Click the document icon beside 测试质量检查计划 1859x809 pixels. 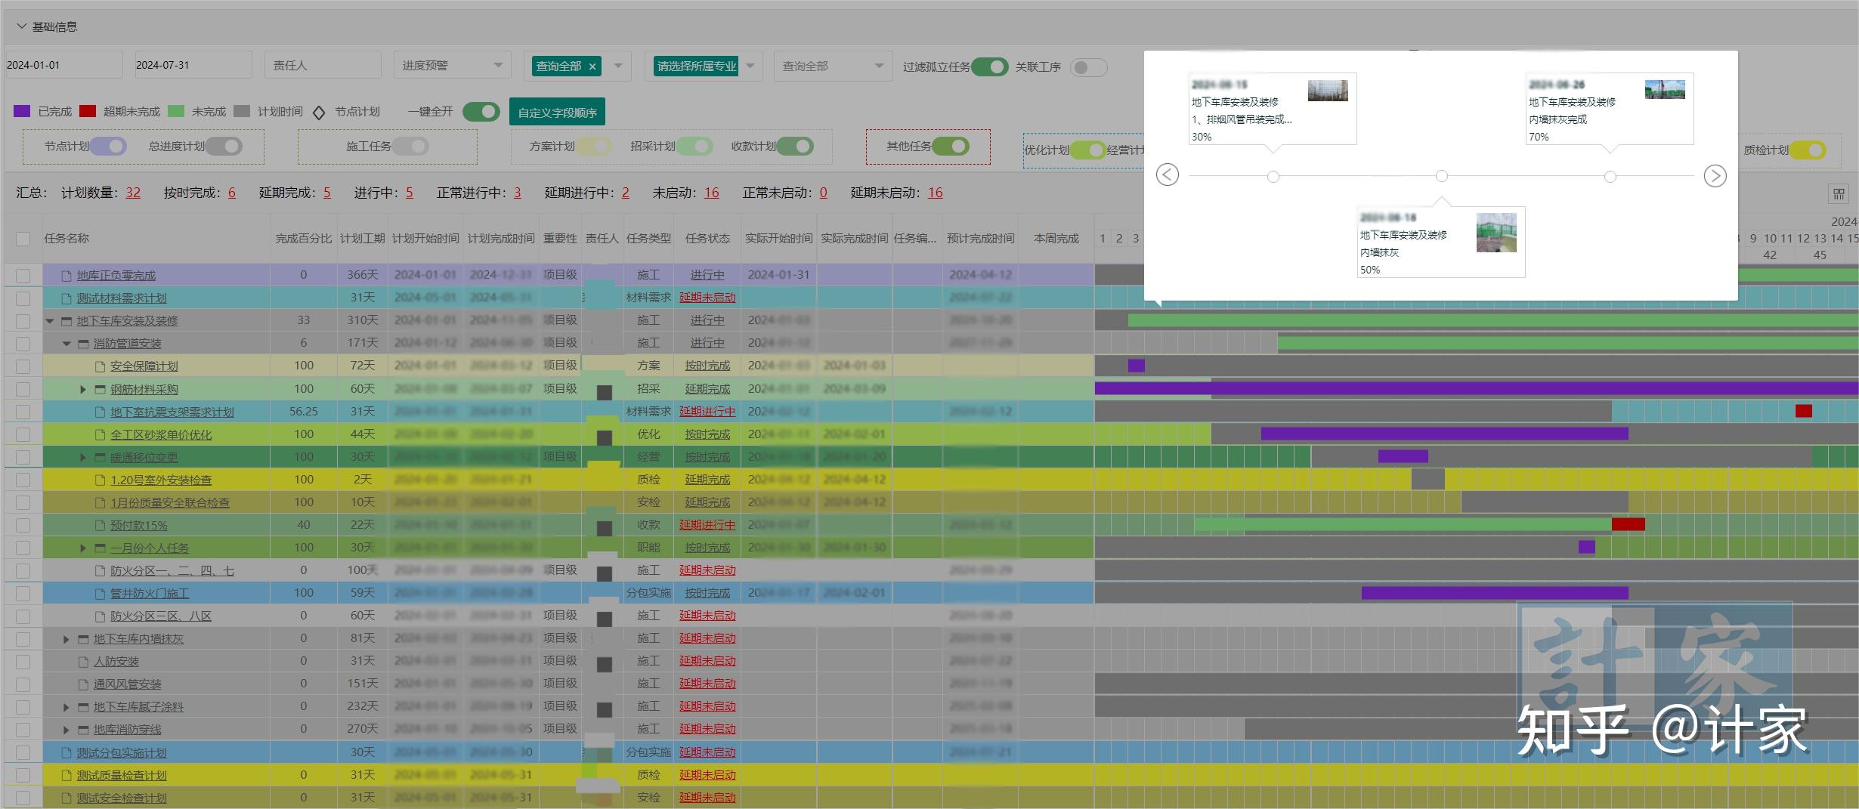click(67, 776)
